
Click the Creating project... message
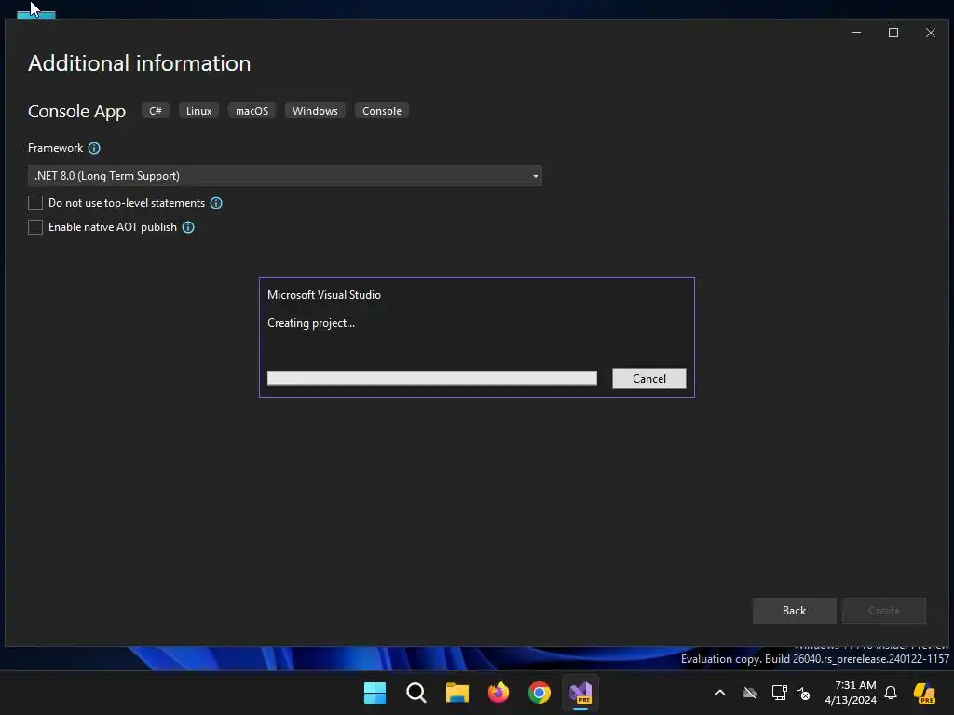311,323
